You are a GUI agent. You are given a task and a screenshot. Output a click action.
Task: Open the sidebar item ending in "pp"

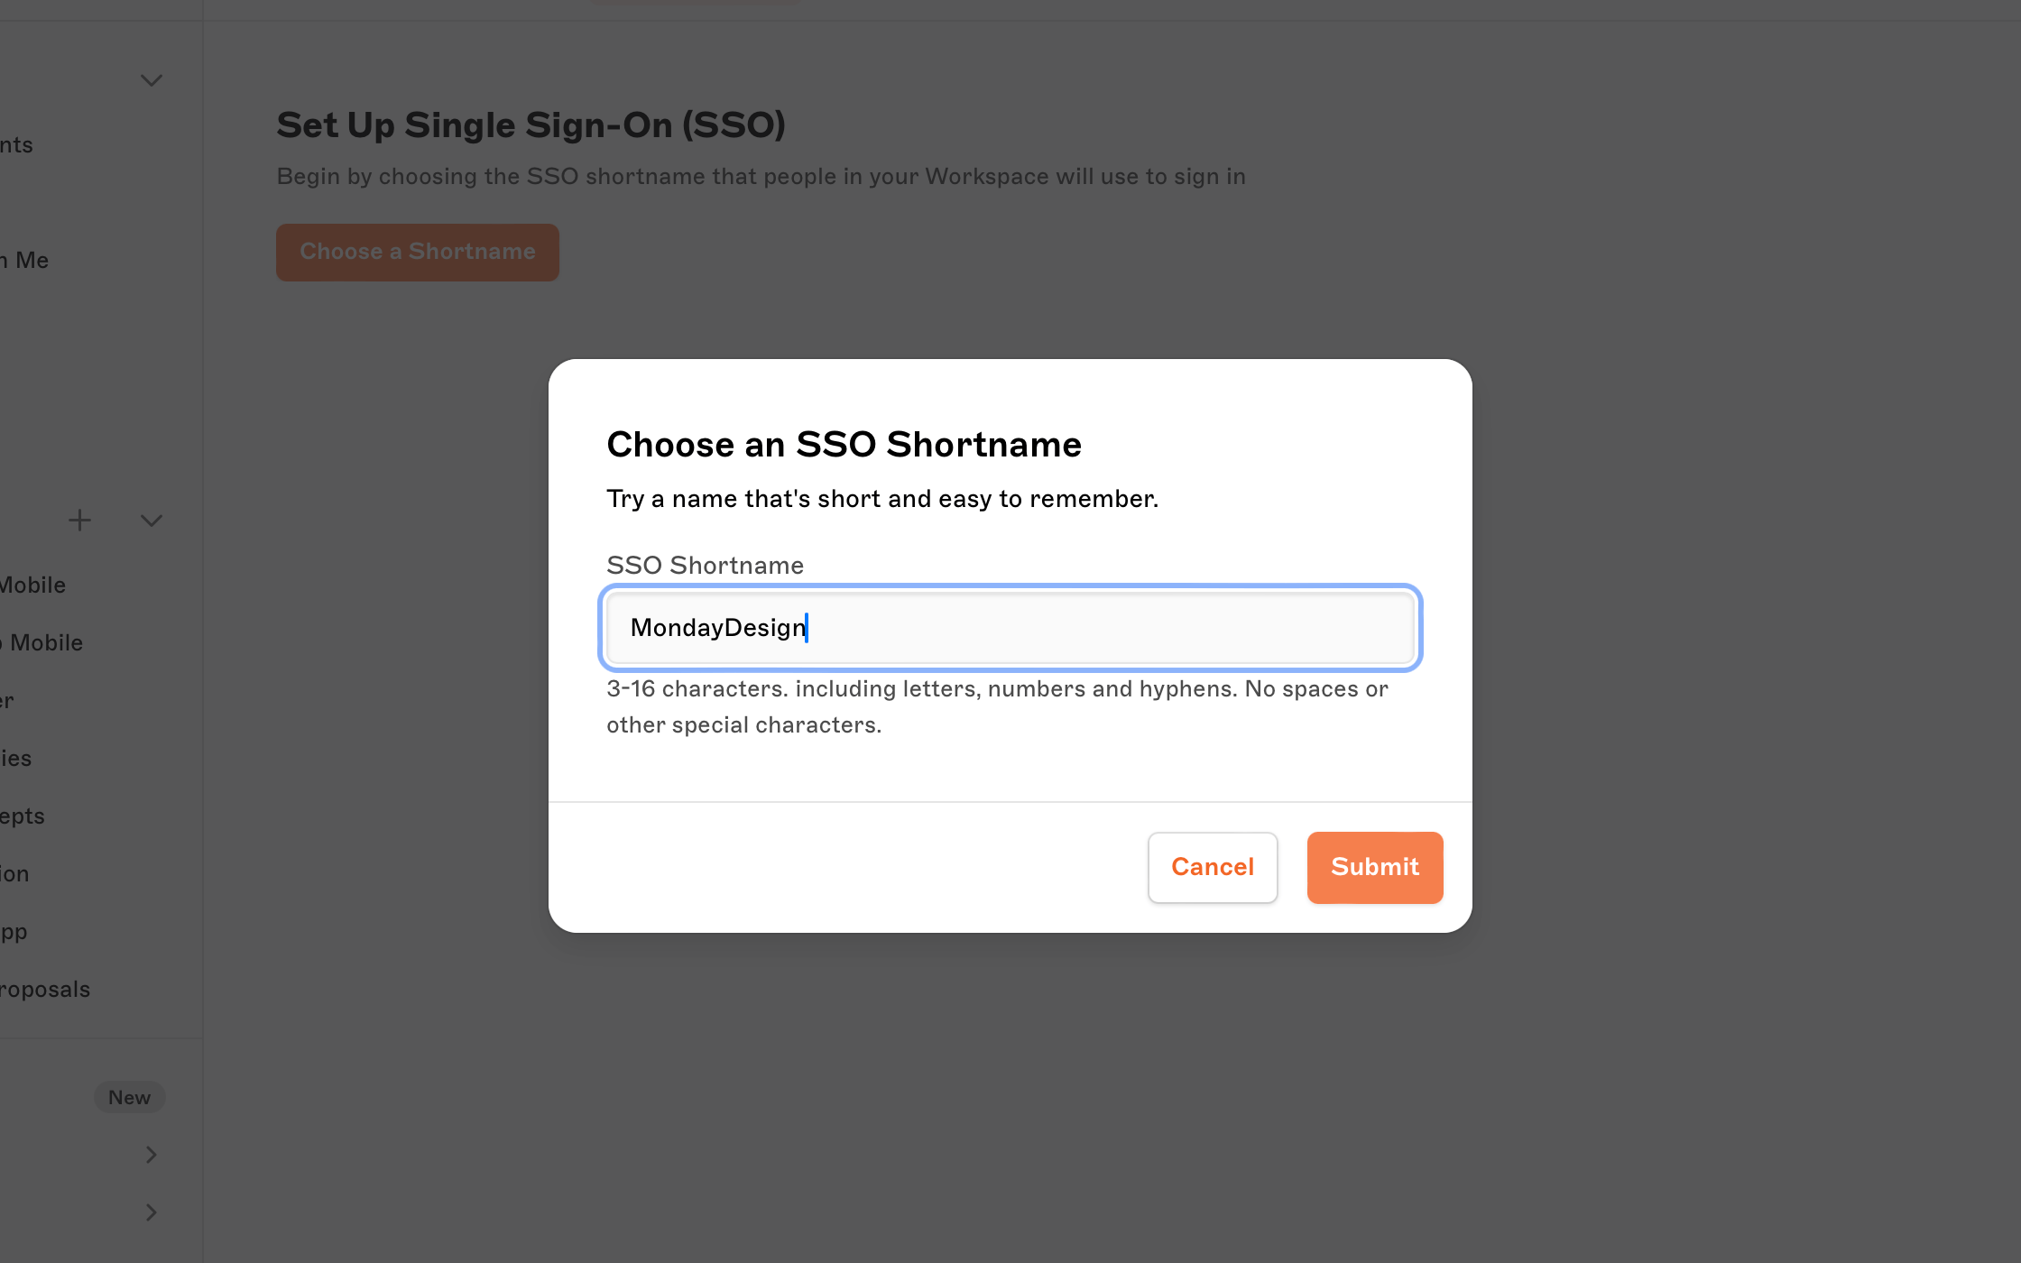point(14,932)
